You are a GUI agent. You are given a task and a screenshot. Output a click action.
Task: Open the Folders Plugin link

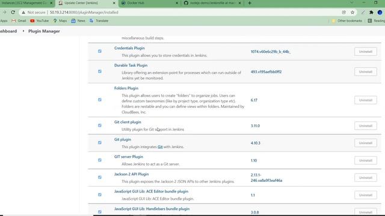point(126,88)
